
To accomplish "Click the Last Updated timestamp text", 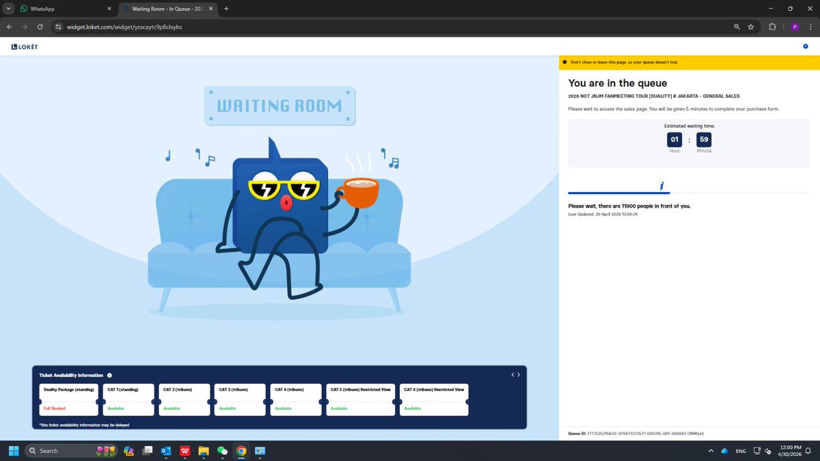I will (603, 214).
